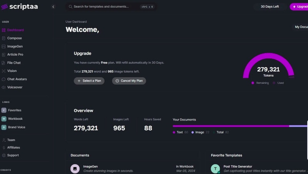This screenshot has height=174, width=308.
Task: Collapse the sidebar with the chevron arrow
Action: (53, 7)
